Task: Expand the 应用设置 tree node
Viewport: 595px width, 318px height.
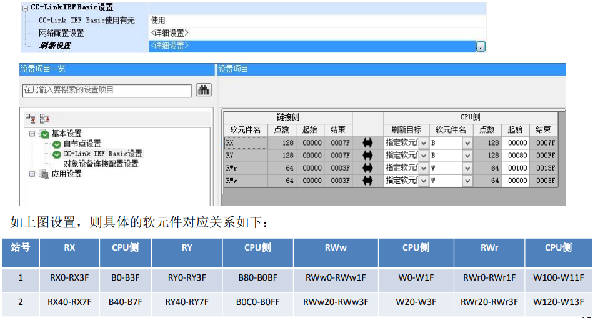Action: (x=32, y=174)
